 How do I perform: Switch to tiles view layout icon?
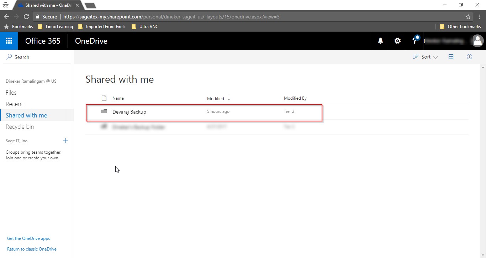[x=451, y=57]
